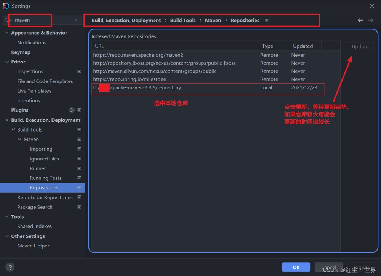The height and width of the screenshot is (276, 381).
Task: Collapse the Build, Execution, Deployment section
Action: [7, 120]
